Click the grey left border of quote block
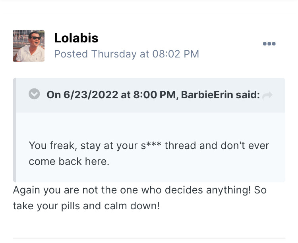The width and height of the screenshot is (298, 243). pyautogui.click(x=14, y=130)
